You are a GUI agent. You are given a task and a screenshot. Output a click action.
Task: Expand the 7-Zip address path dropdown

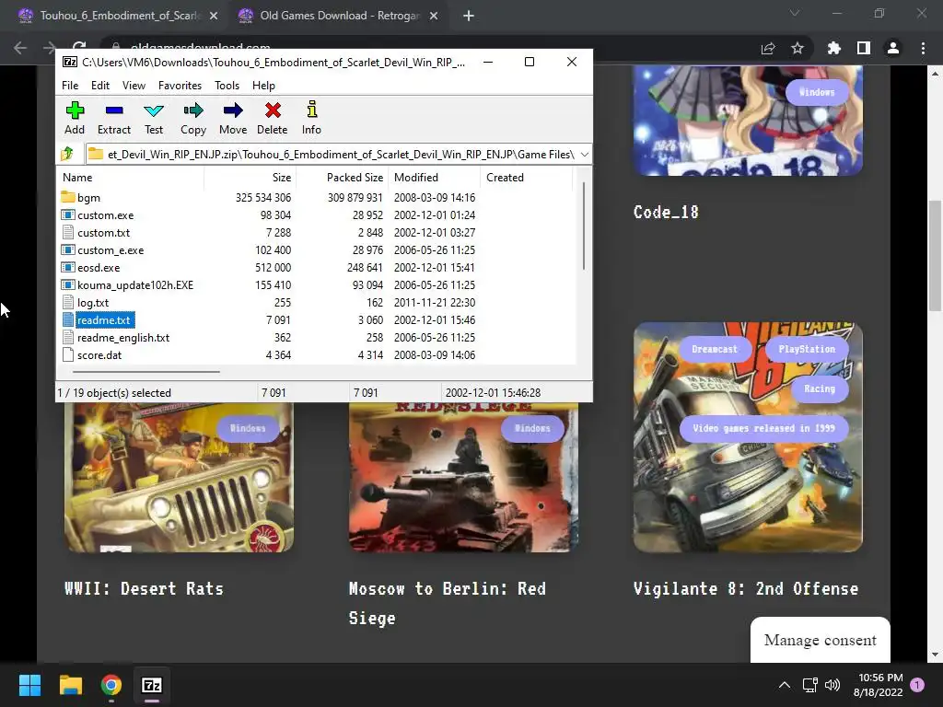pos(584,155)
